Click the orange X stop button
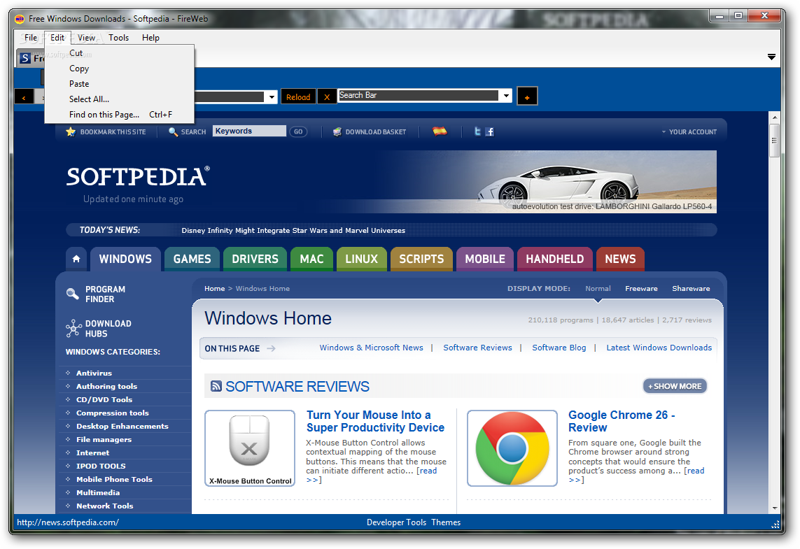The image size is (800, 549). pyautogui.click(x=327, y=97)
